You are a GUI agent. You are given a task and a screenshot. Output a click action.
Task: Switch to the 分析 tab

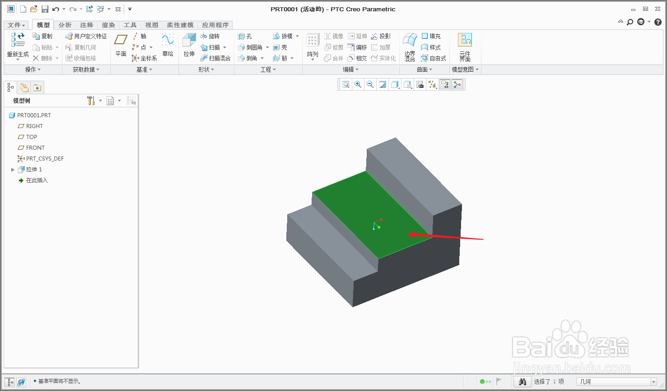65,25
